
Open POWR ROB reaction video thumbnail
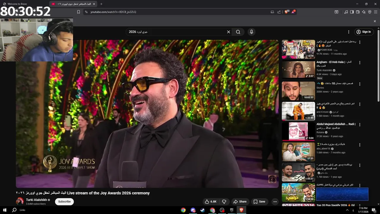click(x=298, y=49)
